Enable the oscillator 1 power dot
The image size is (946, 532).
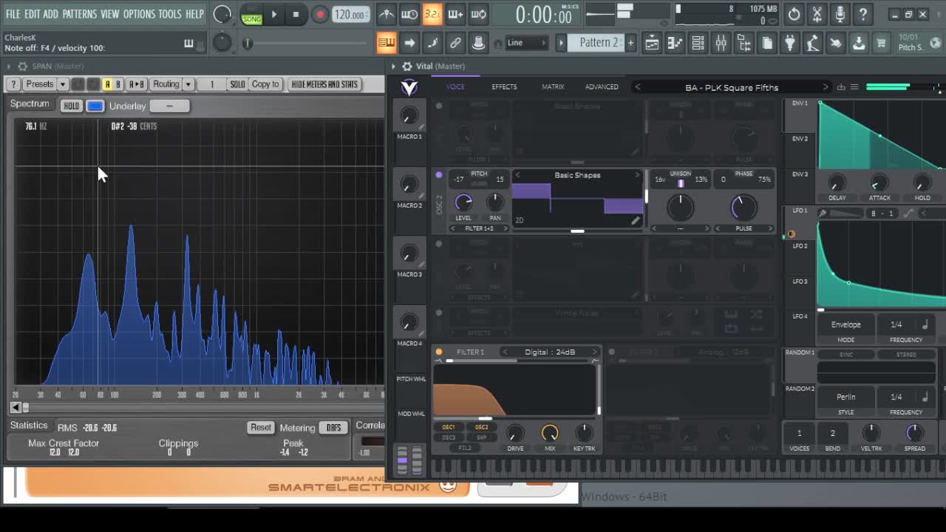pos(439,106)
